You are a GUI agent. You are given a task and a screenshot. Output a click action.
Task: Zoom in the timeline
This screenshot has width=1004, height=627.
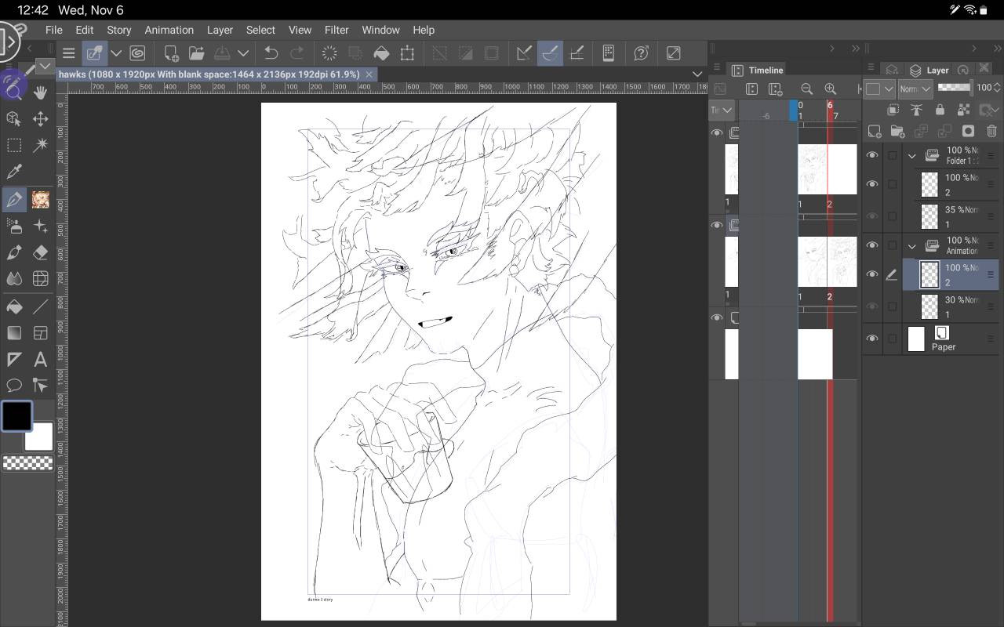tap(830, 89)
